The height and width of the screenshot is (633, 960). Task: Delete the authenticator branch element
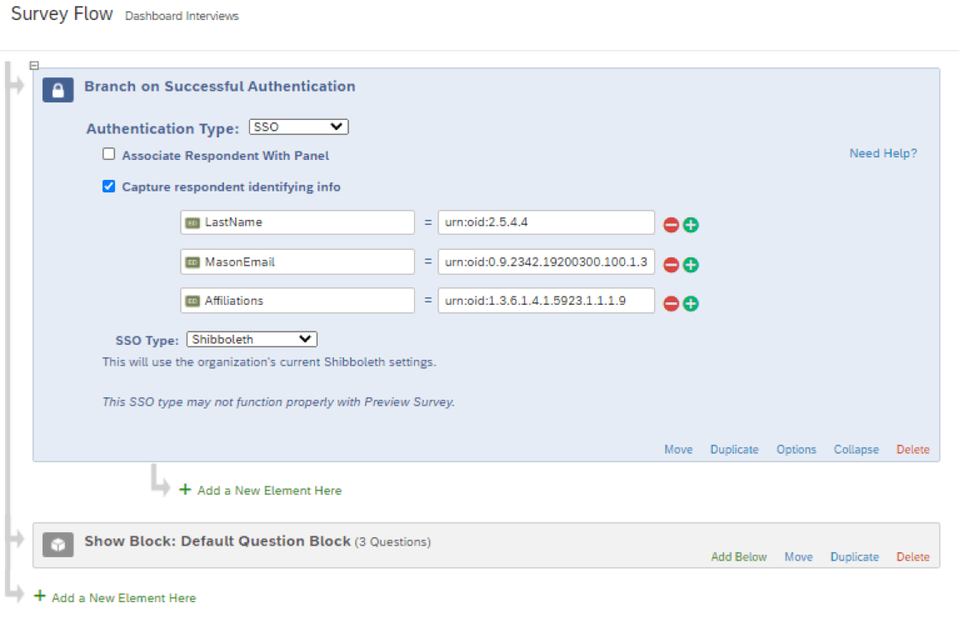point(912,449)
